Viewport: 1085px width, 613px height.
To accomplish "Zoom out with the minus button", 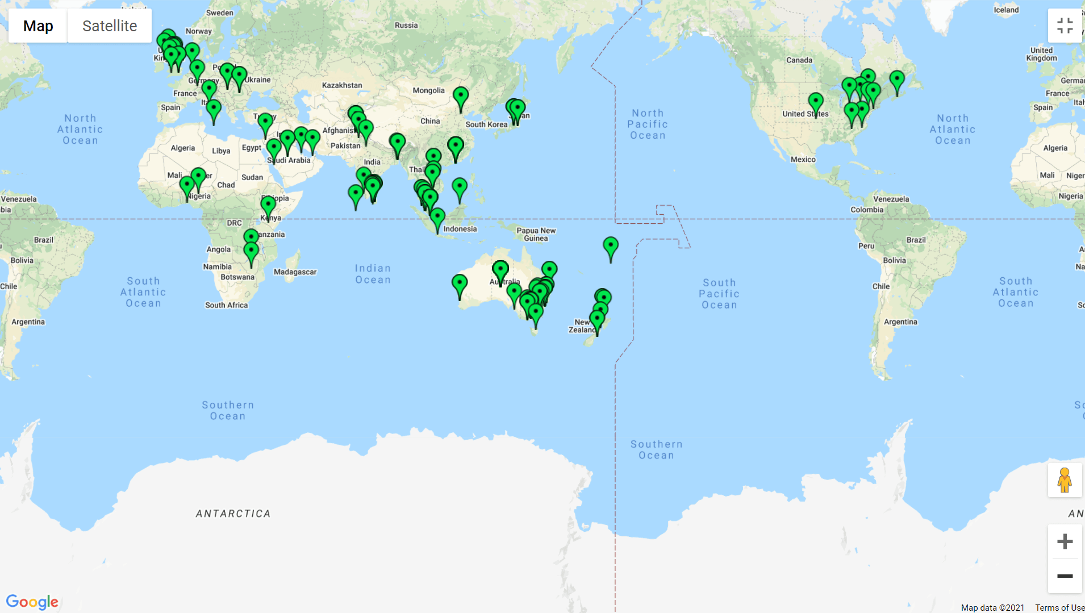I will tap(1065, 576).
